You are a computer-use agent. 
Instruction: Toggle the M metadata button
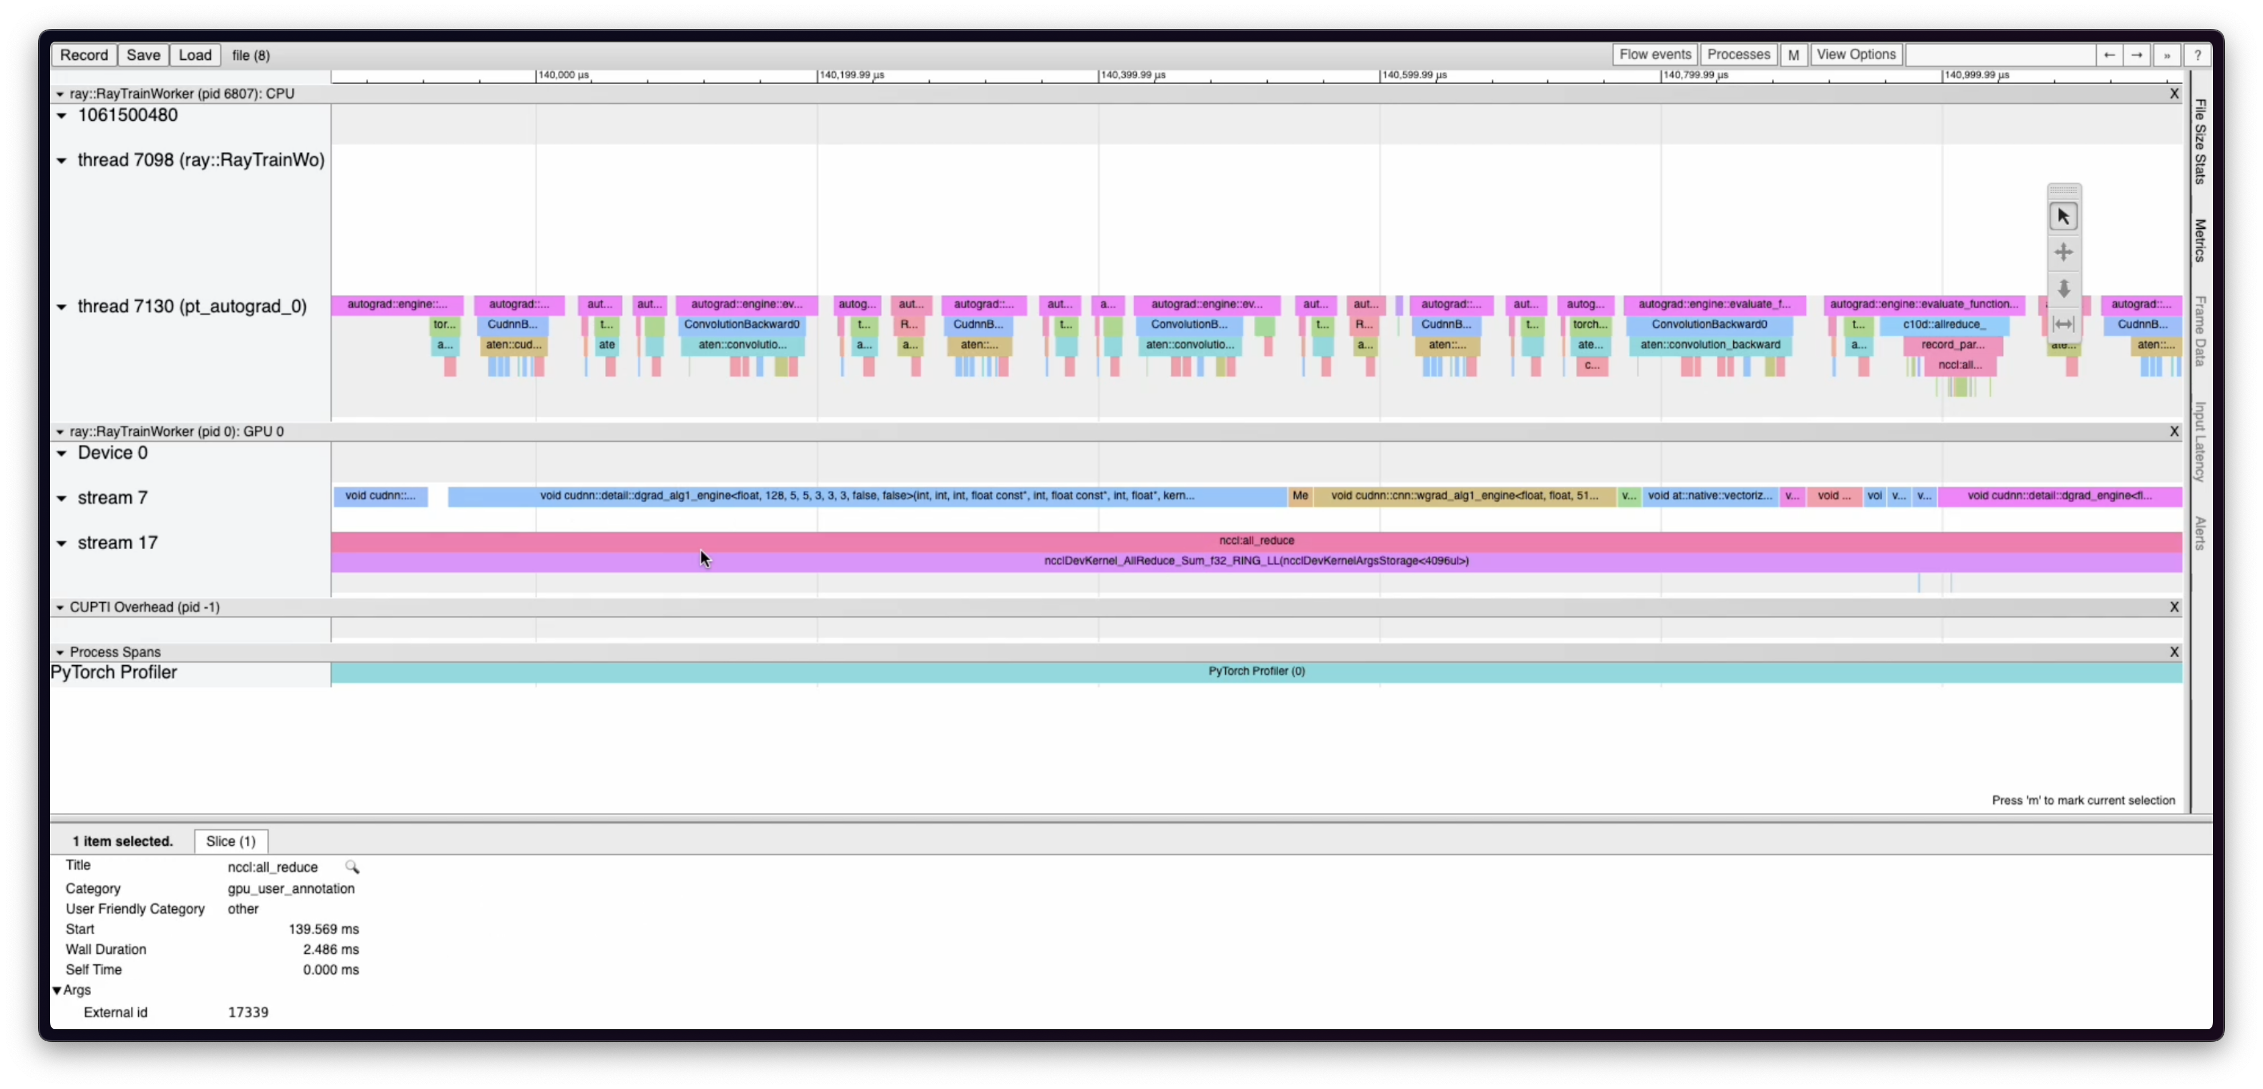coord(1793,55)
